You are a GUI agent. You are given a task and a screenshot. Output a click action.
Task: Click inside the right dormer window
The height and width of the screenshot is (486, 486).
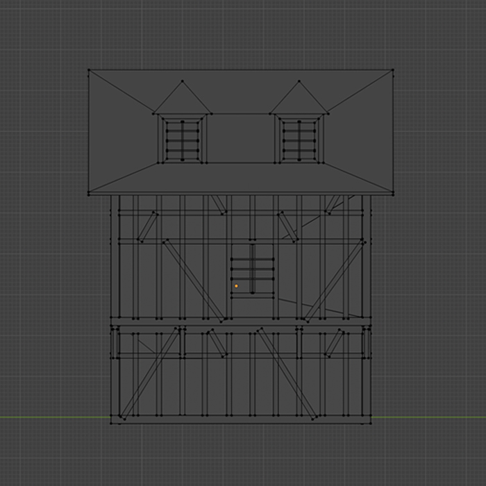300,139
